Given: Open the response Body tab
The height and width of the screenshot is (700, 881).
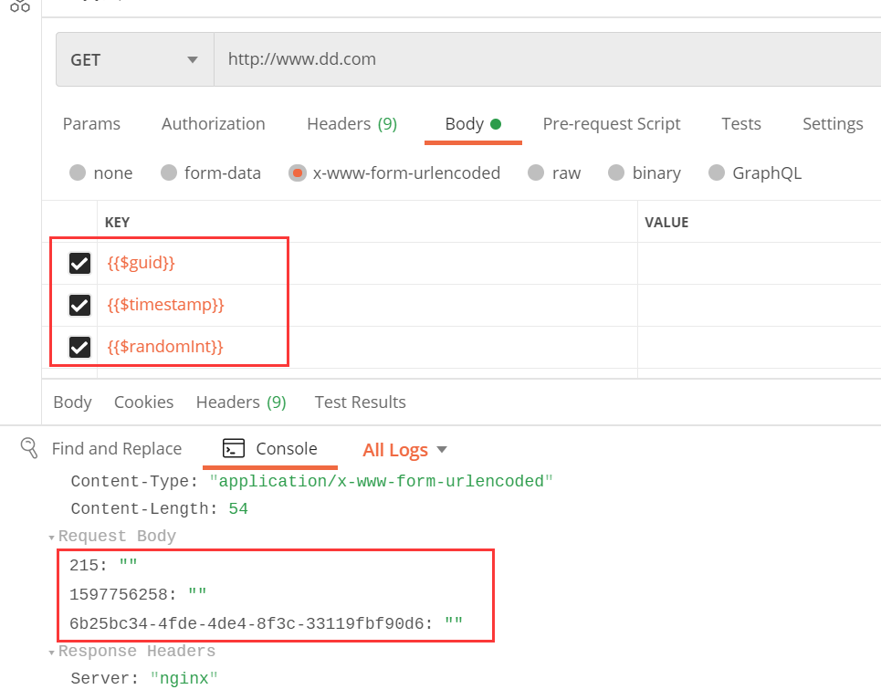Looking at the screenshot, I should [x=72, y=402].
